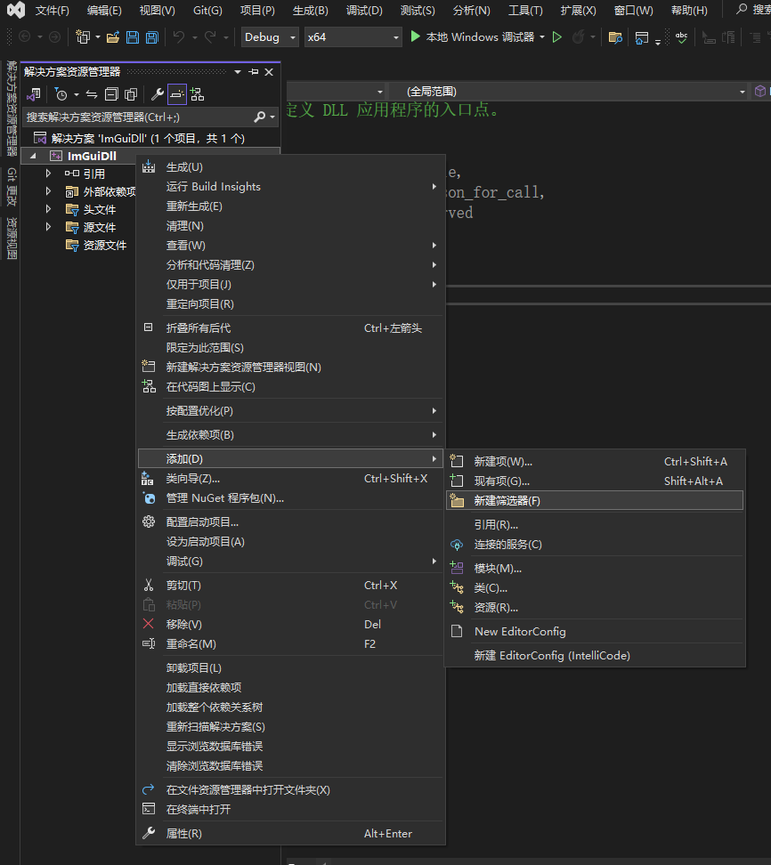The image size is (771, 865).
Task: Open the Git 更改 side tab
Action: [x=12, y=187]
